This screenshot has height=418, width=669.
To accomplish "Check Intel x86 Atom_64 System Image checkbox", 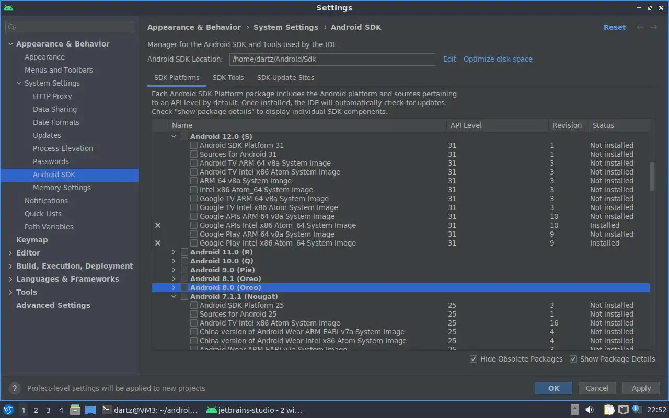I will [194, 190].
